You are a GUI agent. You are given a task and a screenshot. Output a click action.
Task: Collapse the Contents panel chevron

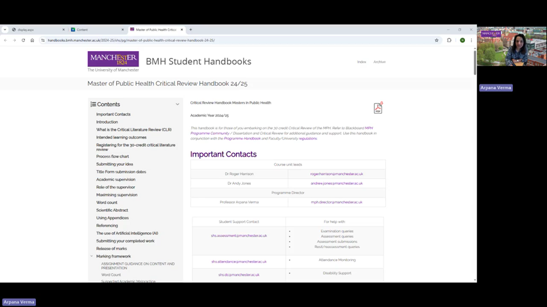178,104
